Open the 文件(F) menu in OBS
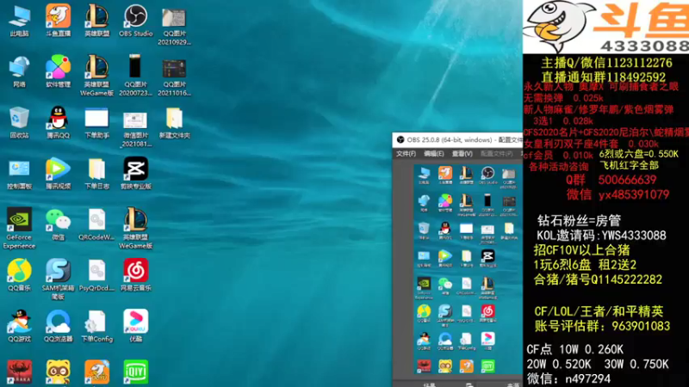Viewport: 689px width, 387px height. 406,154
